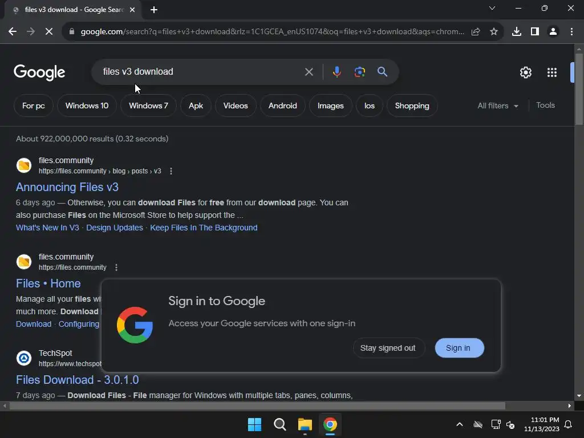Screen dimensions: 584x438
Task: Select the Ios filter chip
Action: pyautogui.click(x=370, y=106)
